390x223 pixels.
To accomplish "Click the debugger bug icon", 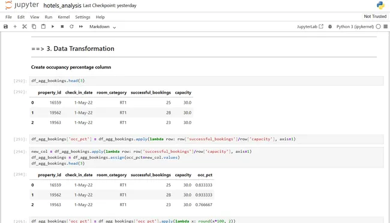I will pyautogui.click(x=330, y=26).
